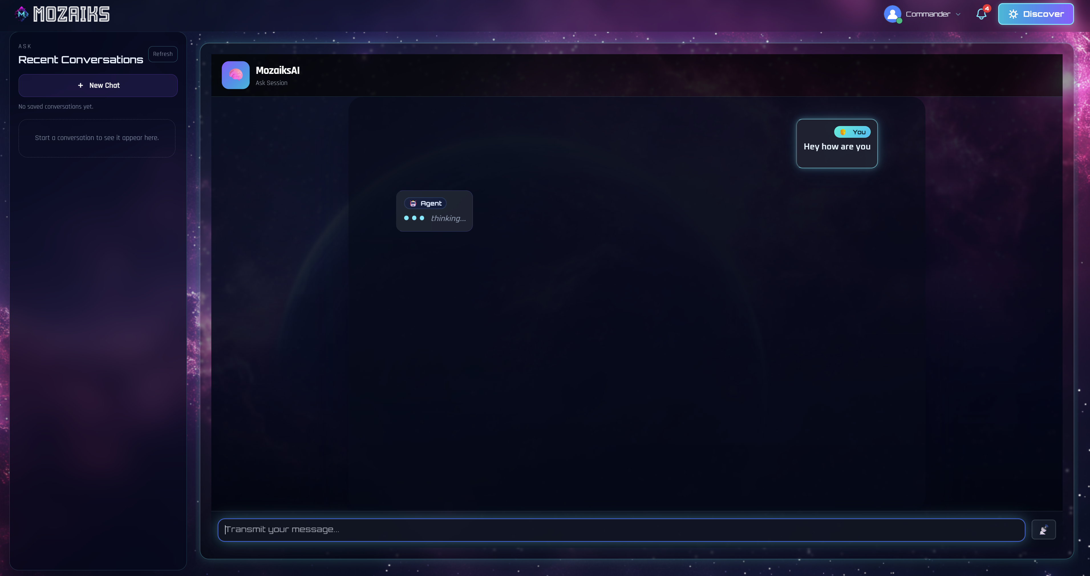Viewport: 1090px width, 576px height.
Task: Click the 'Start a conversation' placeholder card
Action: 97,138
